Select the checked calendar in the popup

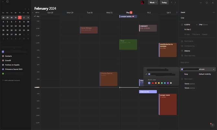(x=161, y=74)
